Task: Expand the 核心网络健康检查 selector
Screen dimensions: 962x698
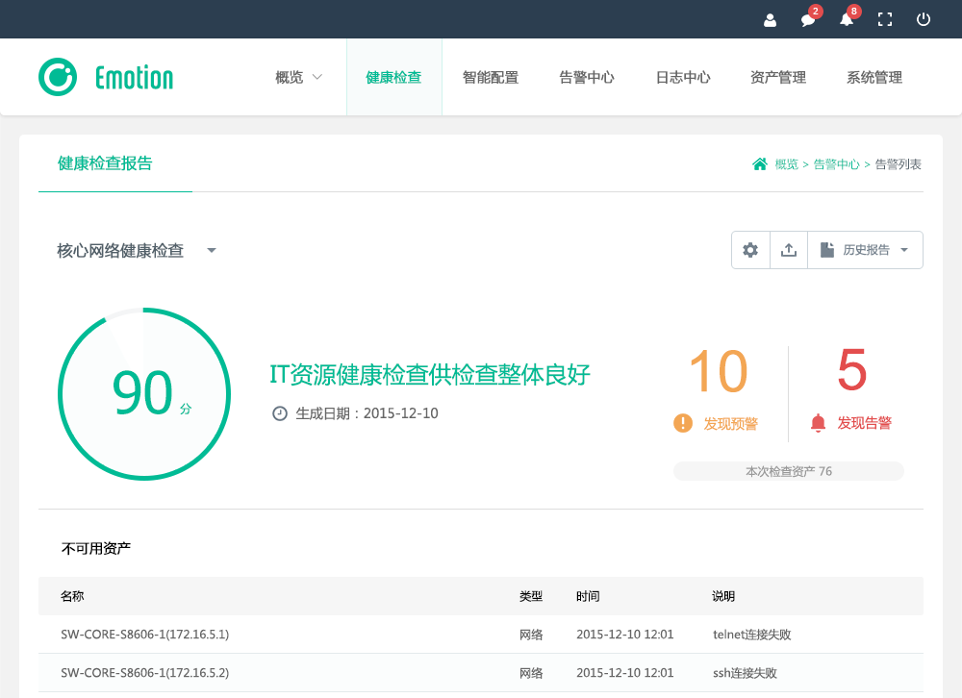Action: point(137,251)
